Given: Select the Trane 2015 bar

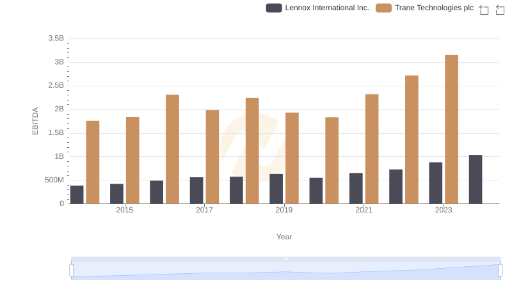Looking at the screenshot, I should point(132,161).
